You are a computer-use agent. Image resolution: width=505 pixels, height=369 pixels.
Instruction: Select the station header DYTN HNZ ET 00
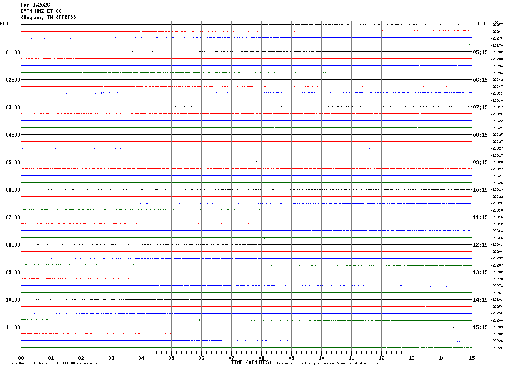tap(41, 11)
